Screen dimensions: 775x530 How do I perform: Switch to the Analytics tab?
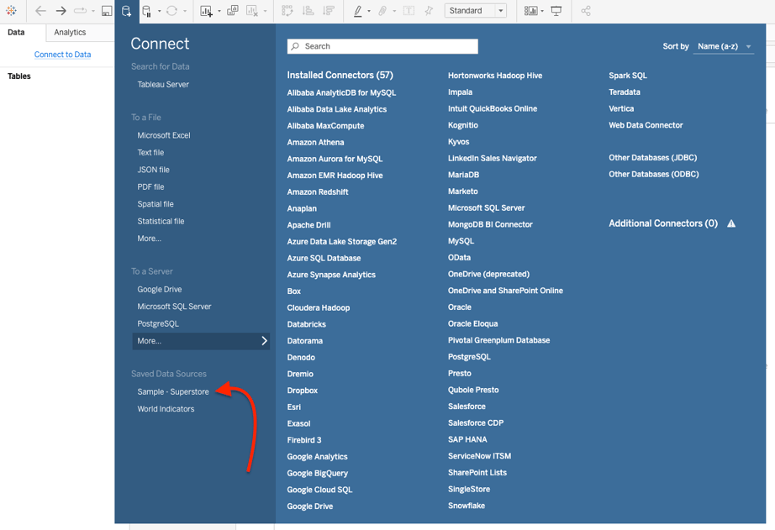point(70,32)
